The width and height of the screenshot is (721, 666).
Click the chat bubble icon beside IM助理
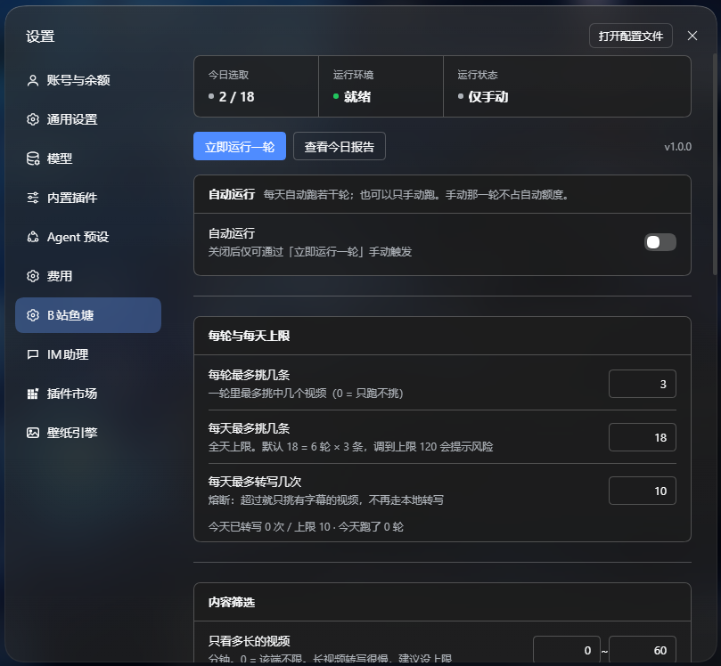33,354
